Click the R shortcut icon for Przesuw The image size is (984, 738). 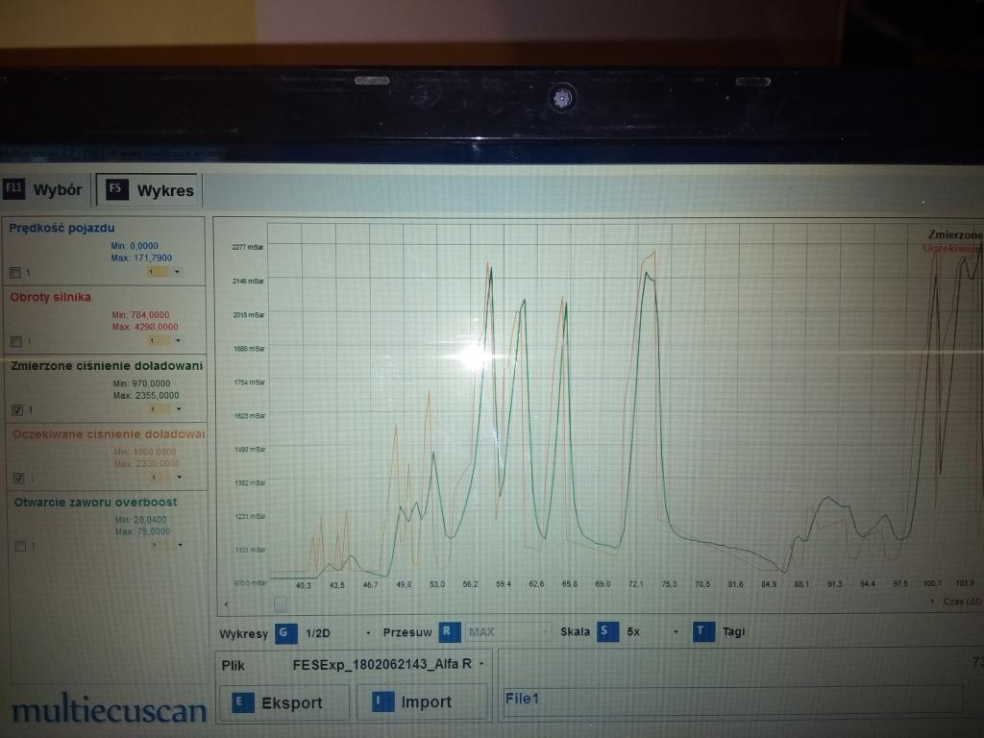(450, 632)
